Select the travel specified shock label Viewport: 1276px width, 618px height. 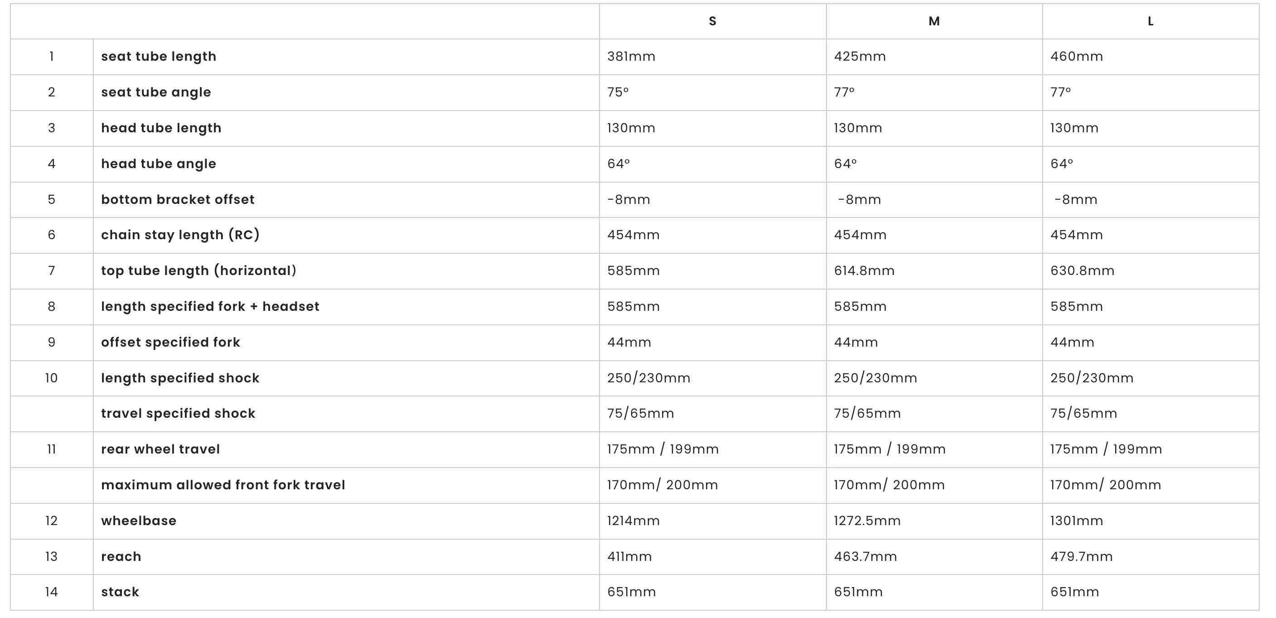178,414
